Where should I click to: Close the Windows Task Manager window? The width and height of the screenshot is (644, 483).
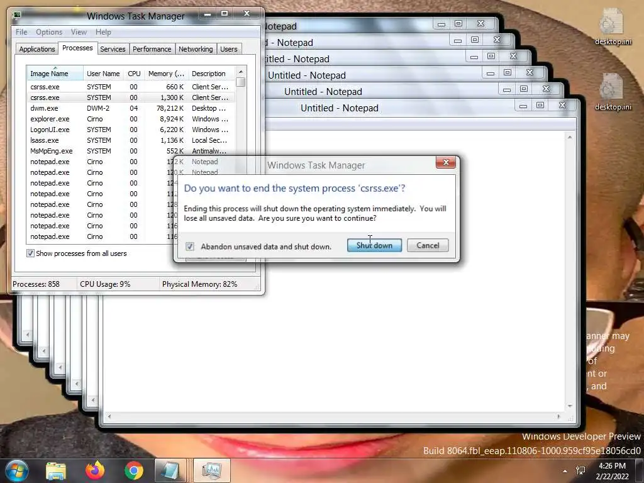click(x=247, y=14)
